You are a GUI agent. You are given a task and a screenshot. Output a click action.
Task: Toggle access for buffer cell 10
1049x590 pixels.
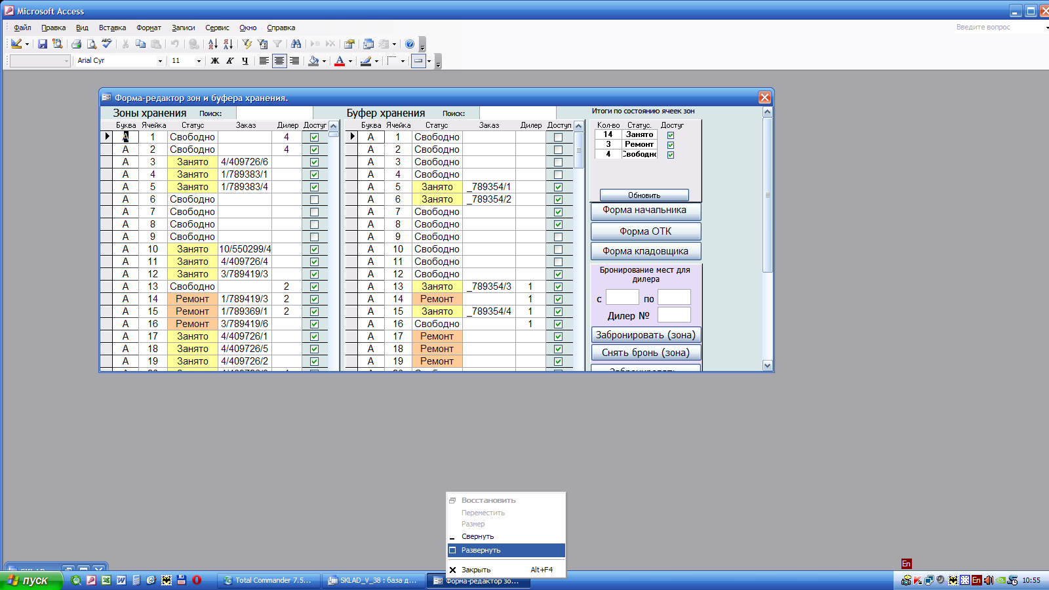559,250
